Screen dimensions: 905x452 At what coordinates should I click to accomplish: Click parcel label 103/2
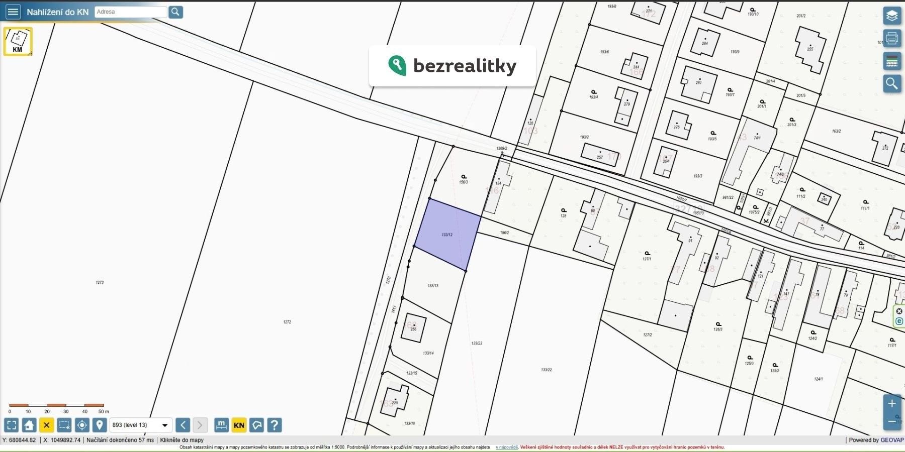pyautogui.click(x=836, y=131)
